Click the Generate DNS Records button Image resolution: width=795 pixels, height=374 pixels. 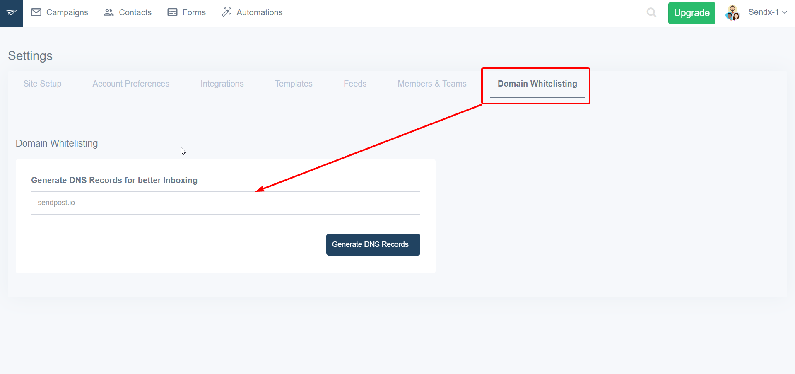[x=373, y=244]
